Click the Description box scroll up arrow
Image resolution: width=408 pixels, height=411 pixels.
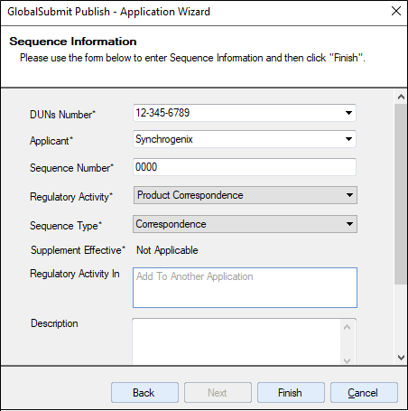tap(347, 327)
